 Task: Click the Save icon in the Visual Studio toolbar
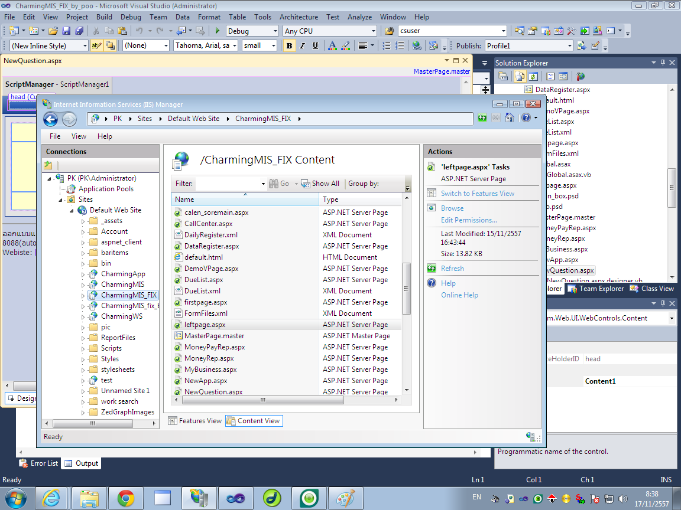point(66,31)
